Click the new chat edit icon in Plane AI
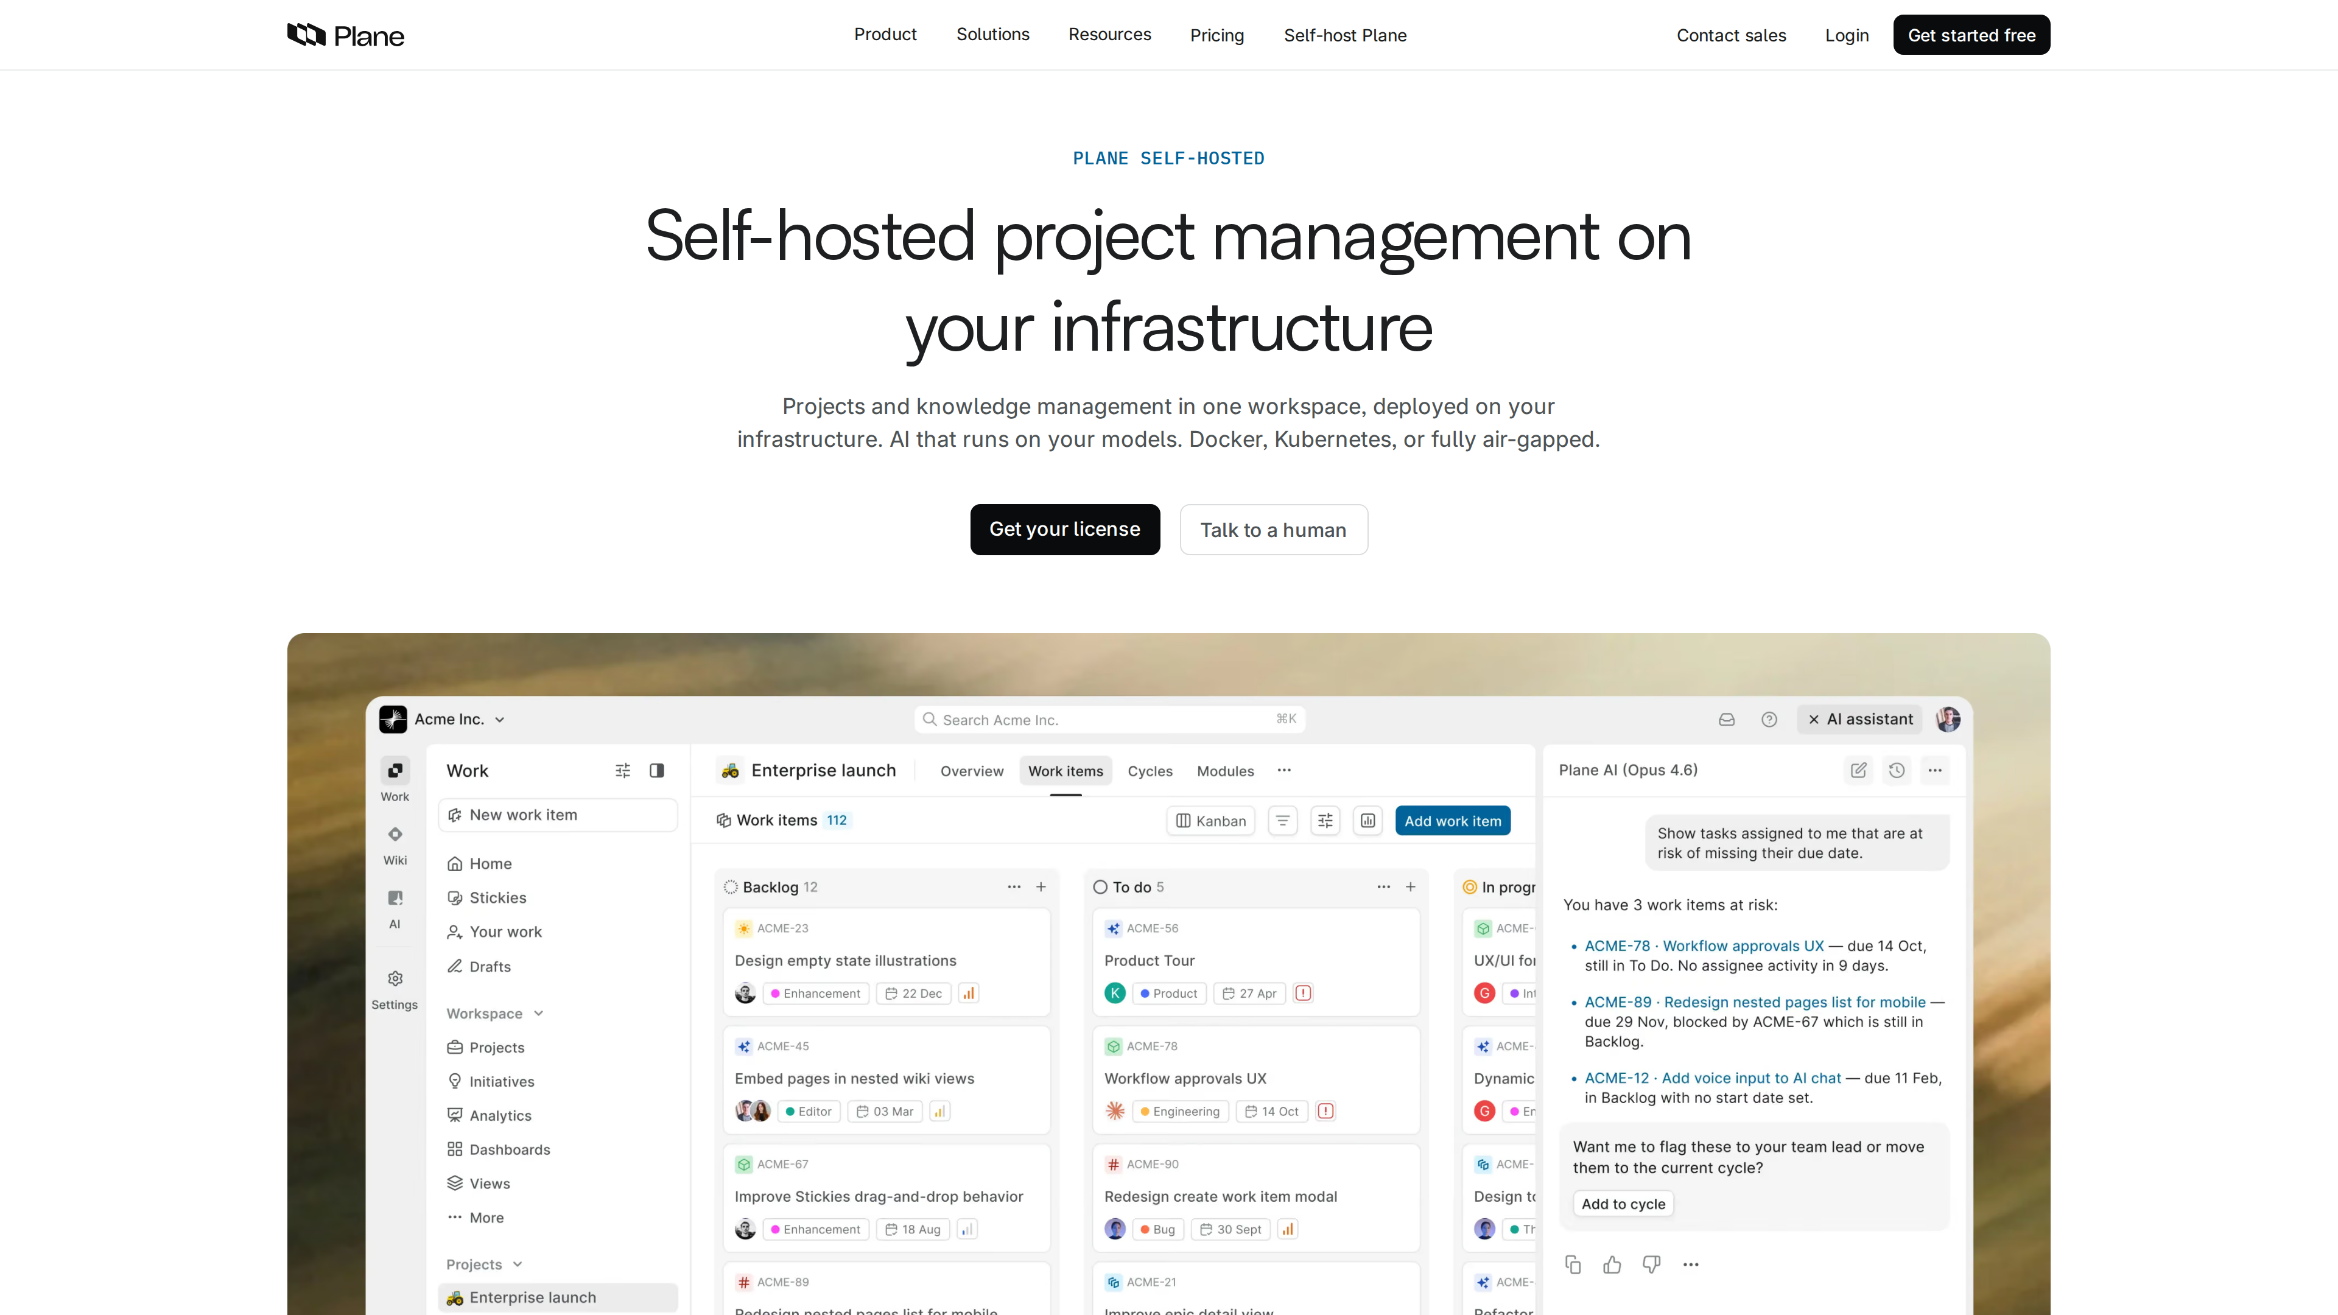 point(1858,771)
